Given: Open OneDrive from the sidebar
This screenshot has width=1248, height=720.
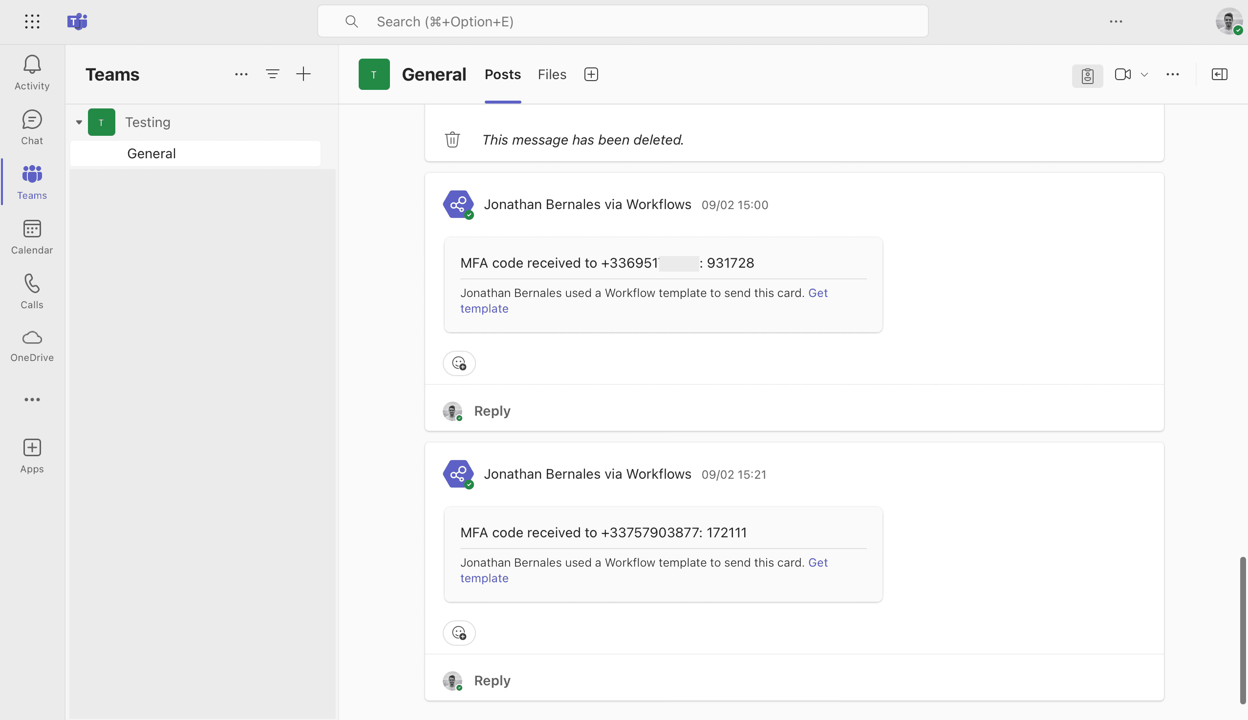Looking at the screenshot, I should (31, 345).
